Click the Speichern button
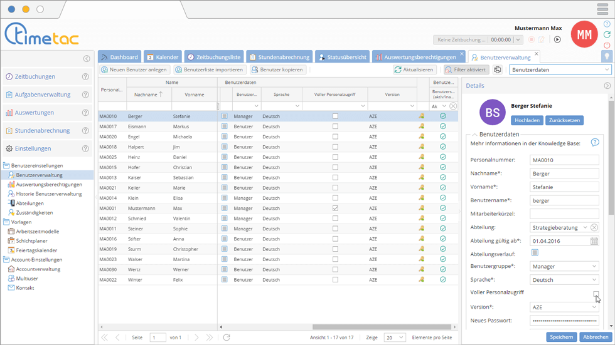Viewport: 615px width, 345px height. [561, 337]
